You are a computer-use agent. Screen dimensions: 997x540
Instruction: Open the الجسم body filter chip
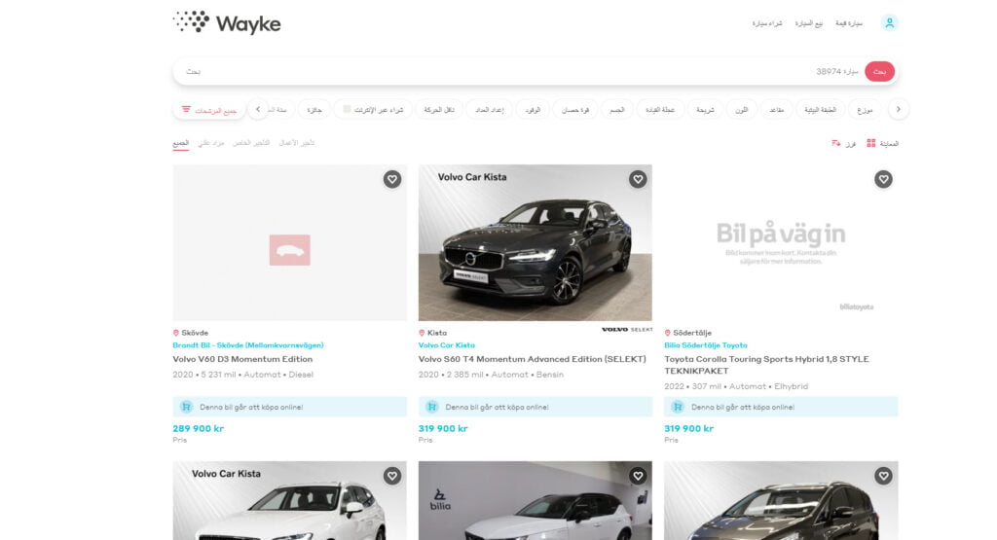tap(616, 109)
